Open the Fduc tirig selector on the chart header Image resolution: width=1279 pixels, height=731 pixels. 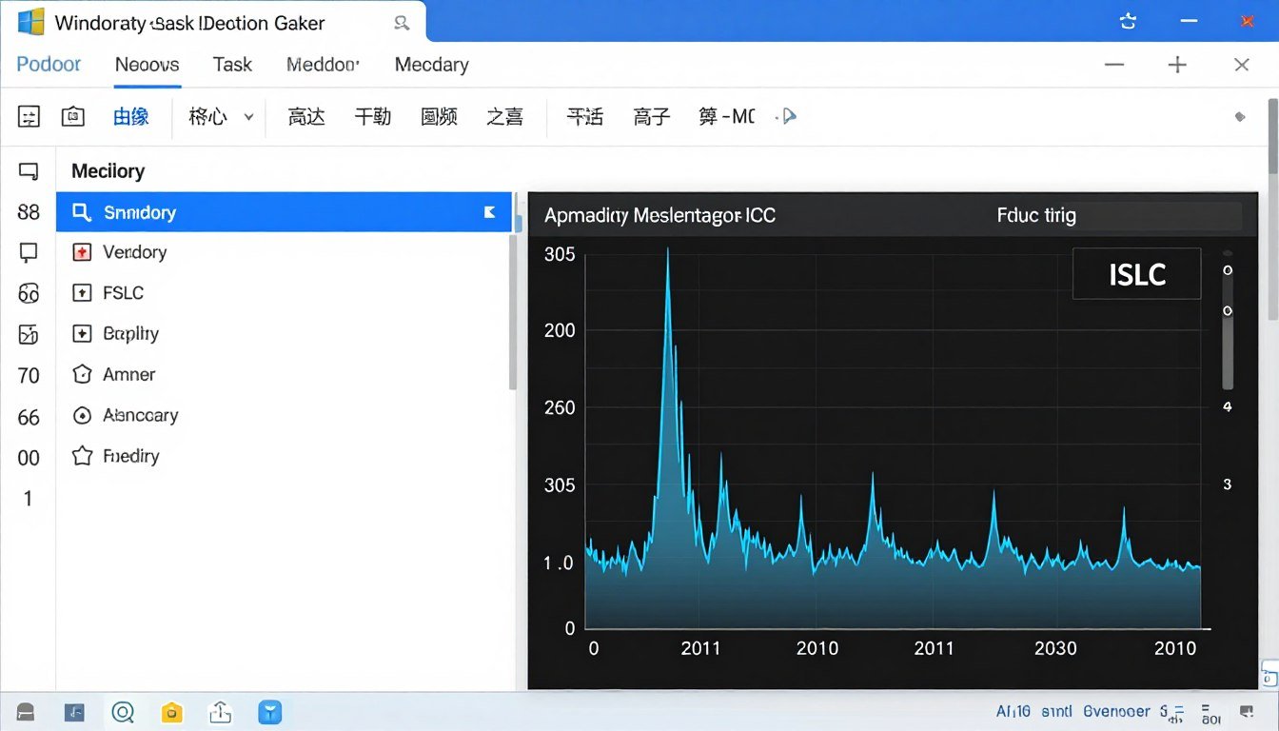tap(1036, 215)
